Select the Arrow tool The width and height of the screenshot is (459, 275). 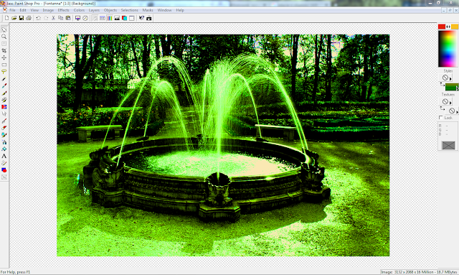point(4,29)
